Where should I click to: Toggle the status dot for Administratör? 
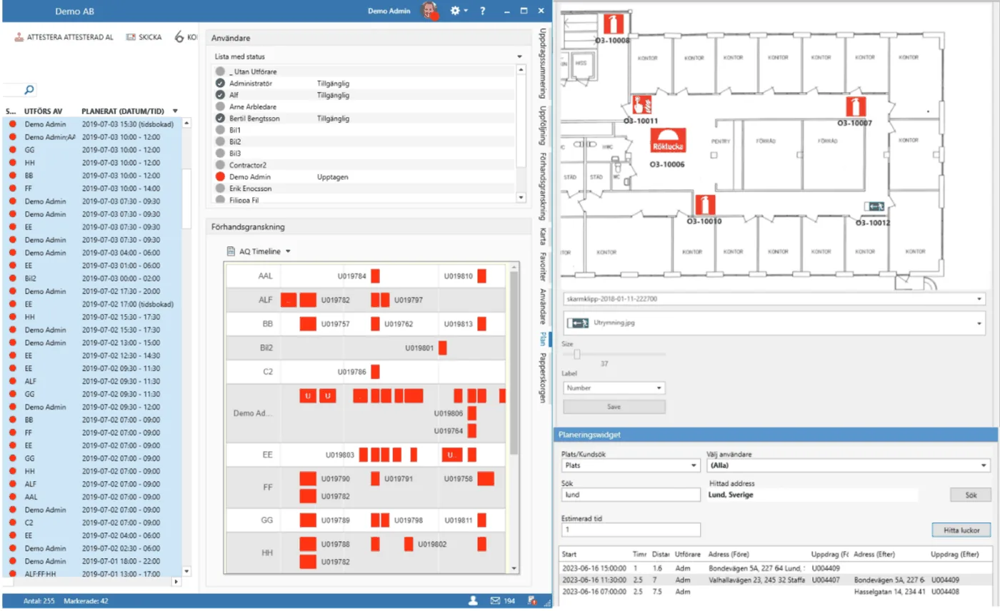[220, 84]
